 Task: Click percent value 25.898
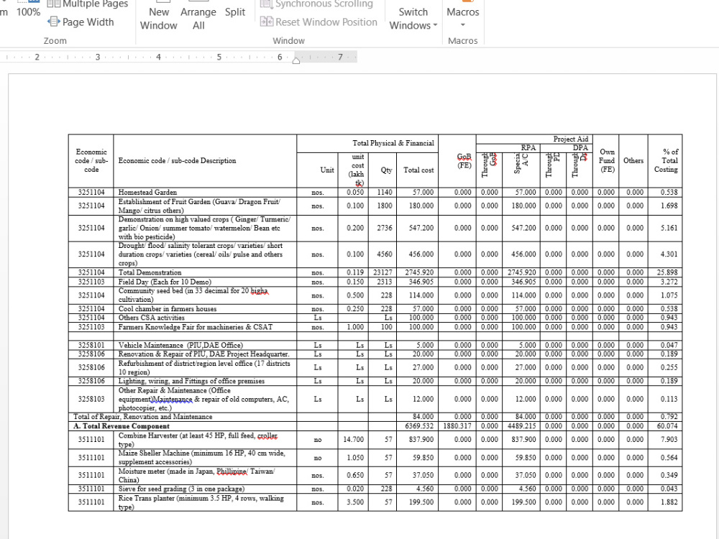click(667, 272)
